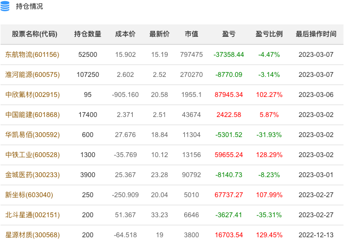Open stock link 金城医药(300233)
Viewport: 344px width, 247px height.
coord(33,175)
